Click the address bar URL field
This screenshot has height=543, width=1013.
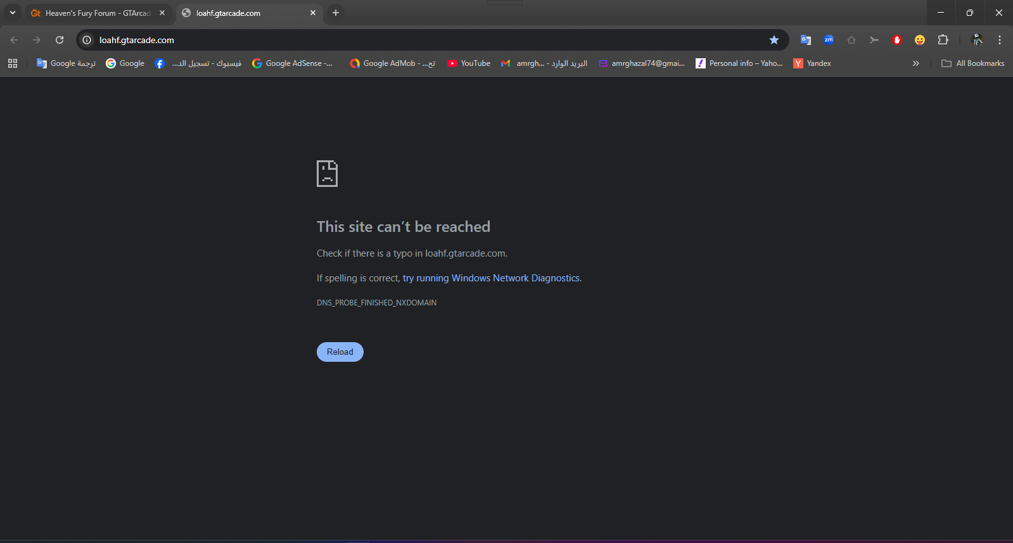pyautogui.click(x=380, y=40)
